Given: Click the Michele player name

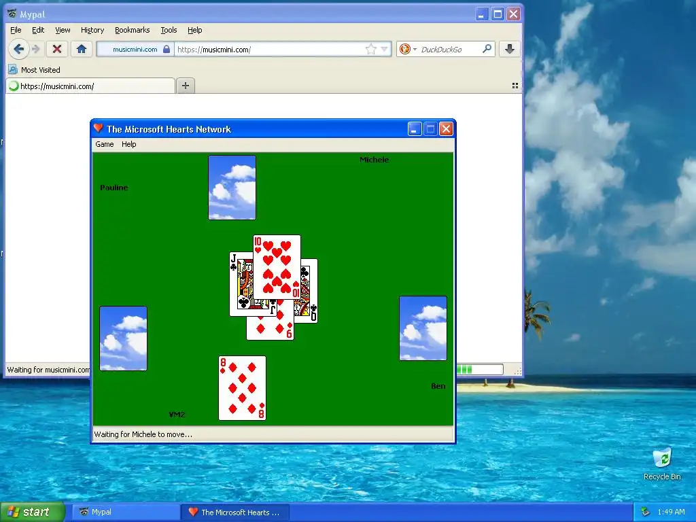Looking at the screenshot, I should tap(375, 160).
